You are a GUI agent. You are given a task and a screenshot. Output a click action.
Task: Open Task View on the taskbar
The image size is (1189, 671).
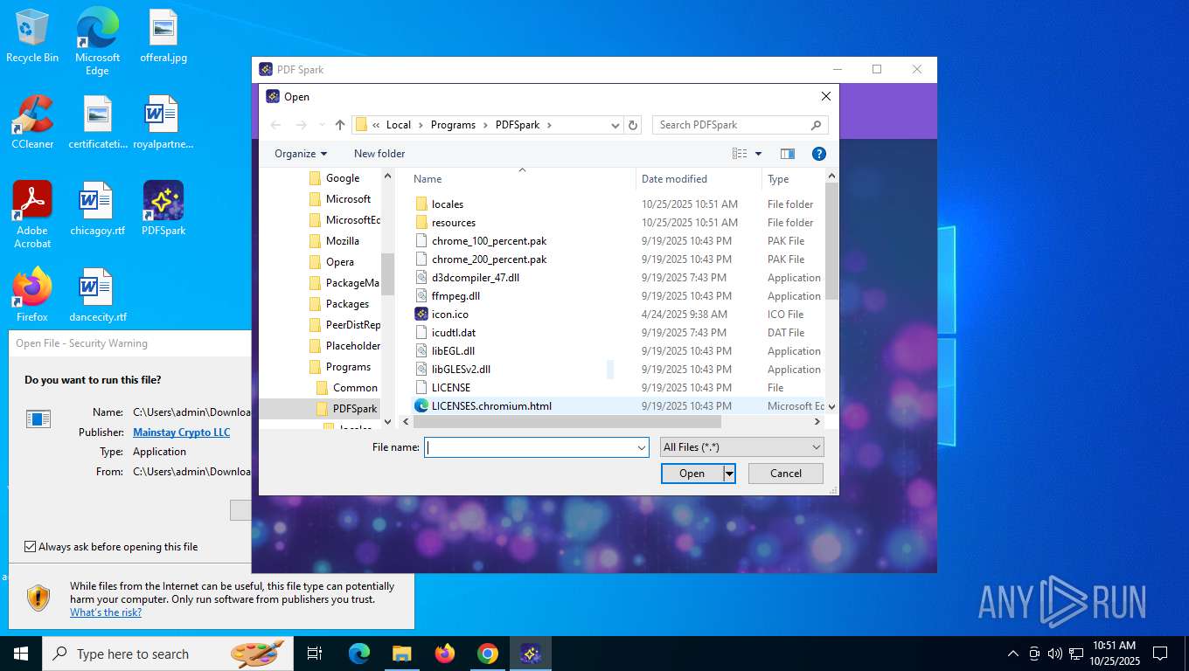point(315,654)
